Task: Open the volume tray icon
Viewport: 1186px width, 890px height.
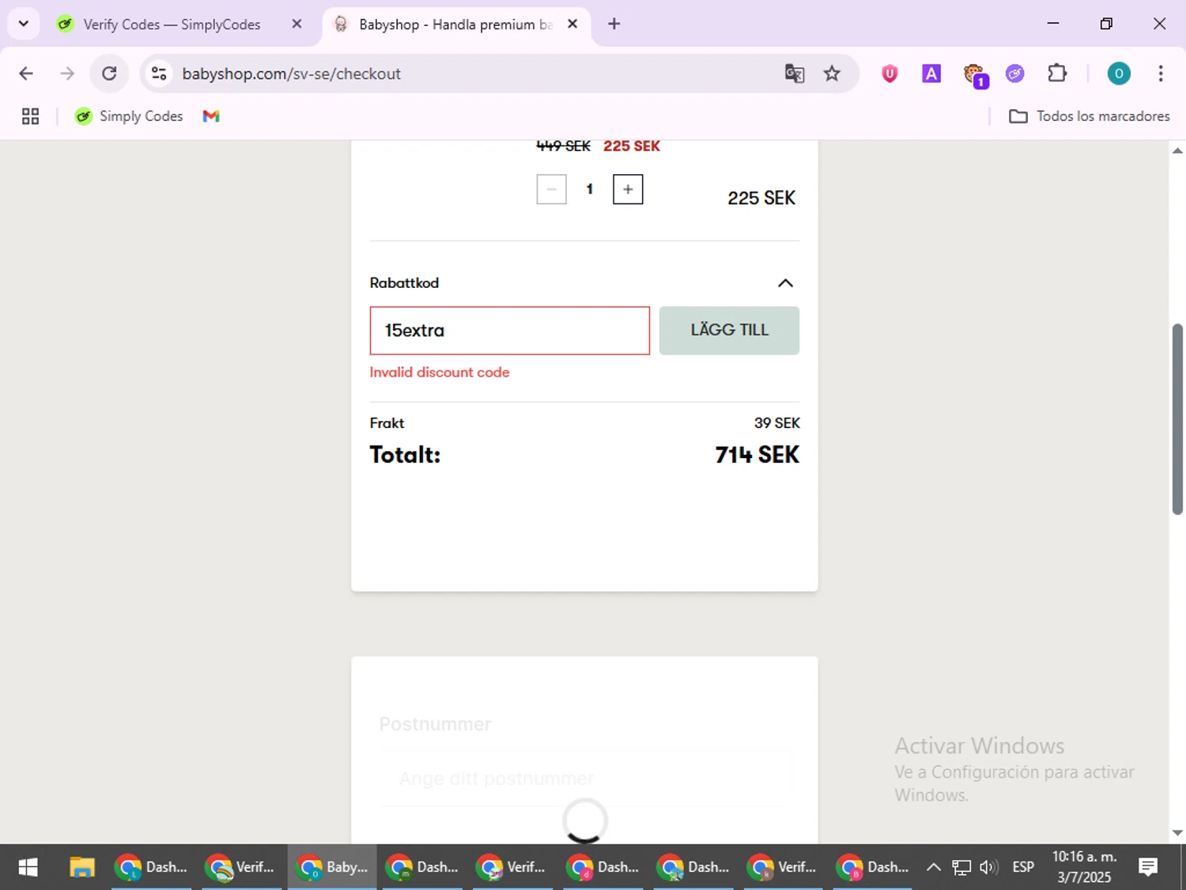Action: pyautogui.click(x=988, y=867)
